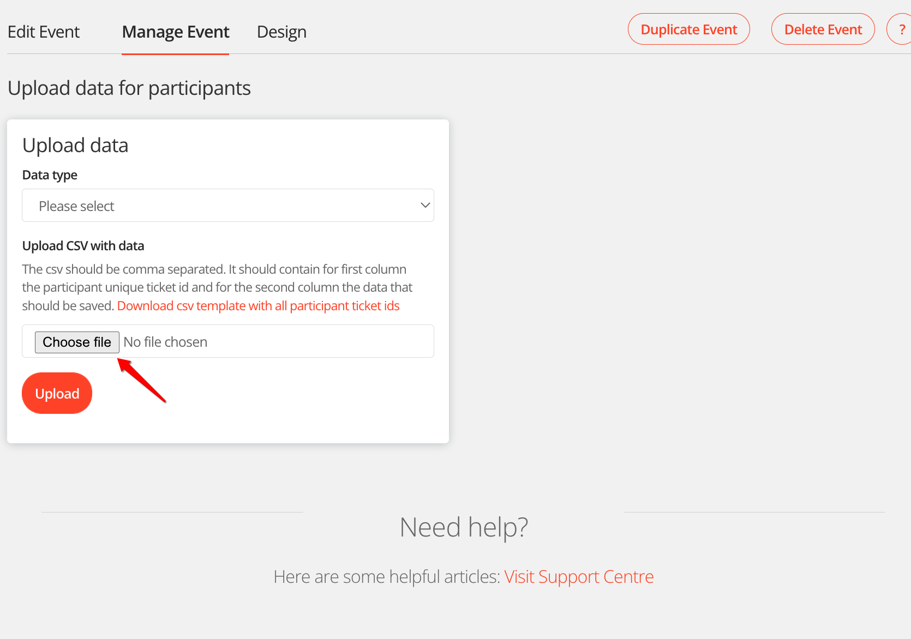The image size is (911, 639).
Task: Click the red arrow annotation graphic
Action: 142,380
